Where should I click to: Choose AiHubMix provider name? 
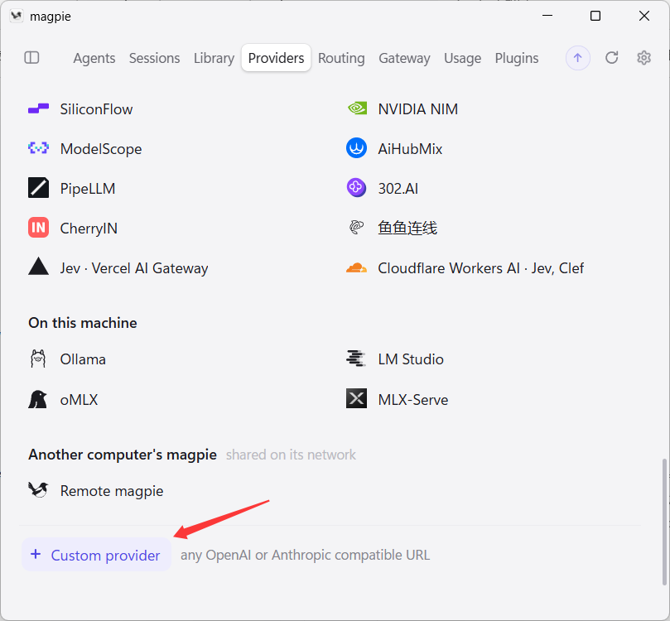tap(410, 149)
